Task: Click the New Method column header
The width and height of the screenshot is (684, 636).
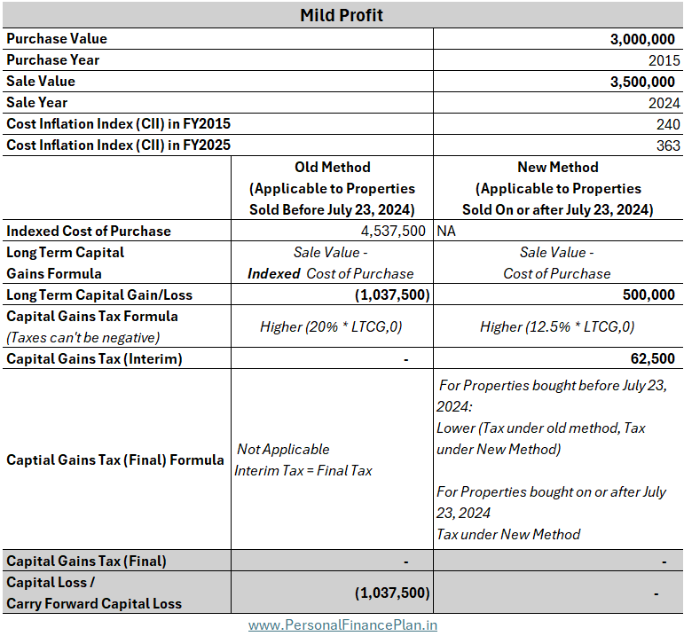Action: click(558, 187)
